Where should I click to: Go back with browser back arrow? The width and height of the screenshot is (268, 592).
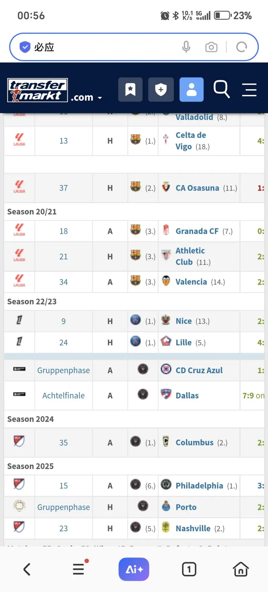(27, 569)
